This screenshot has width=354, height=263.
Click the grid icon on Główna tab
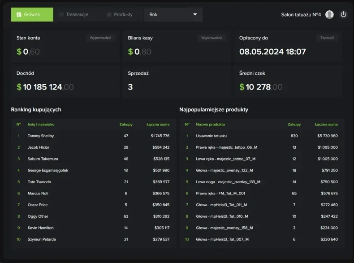click(x=19, y=14)
